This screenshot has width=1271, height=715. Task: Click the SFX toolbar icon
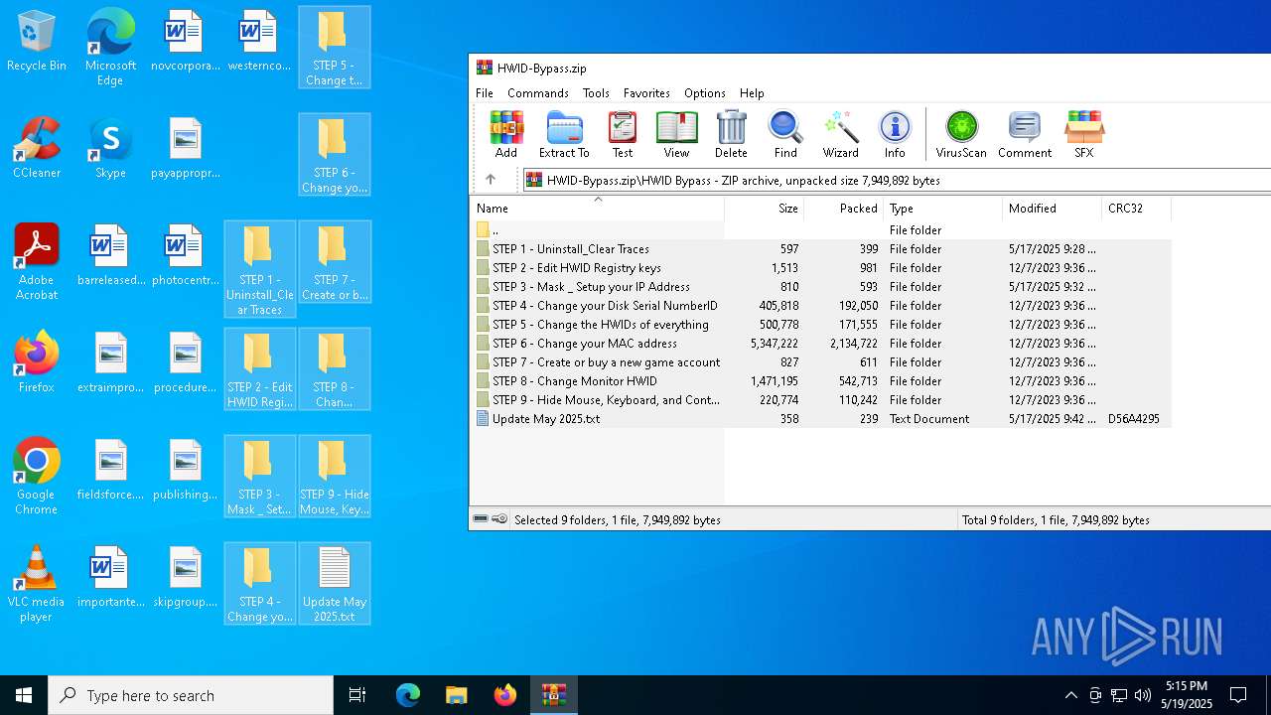pyautogui.click(x=1084, y=134)
